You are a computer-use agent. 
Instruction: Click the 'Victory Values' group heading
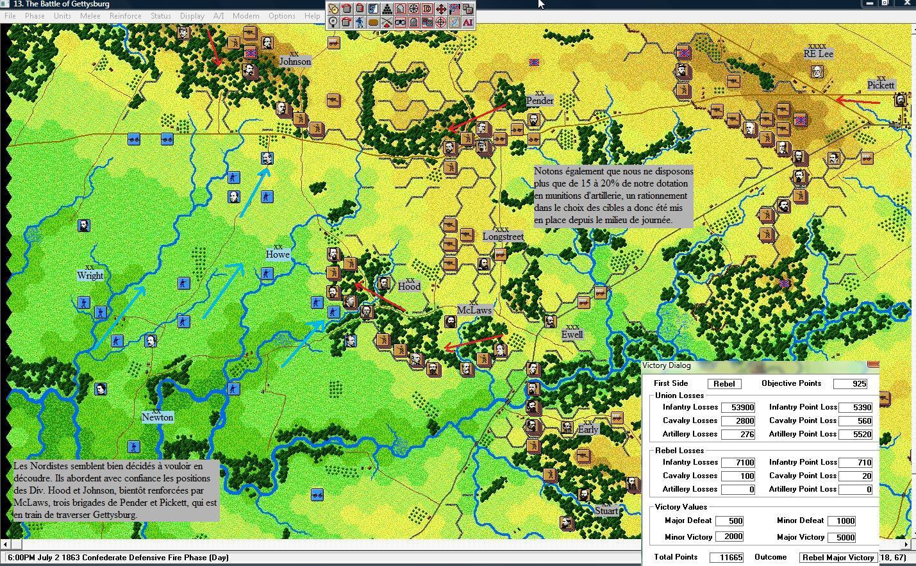pos(681,507)
